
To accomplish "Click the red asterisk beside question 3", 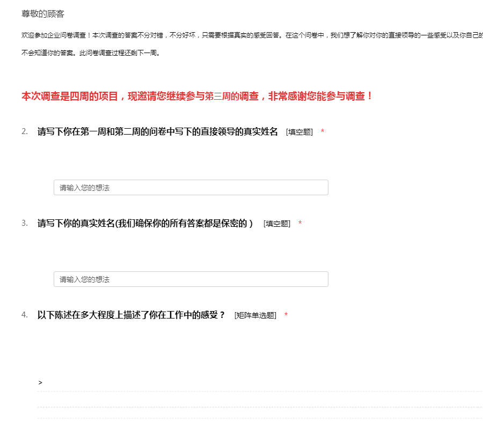I will tap(300, 224).
